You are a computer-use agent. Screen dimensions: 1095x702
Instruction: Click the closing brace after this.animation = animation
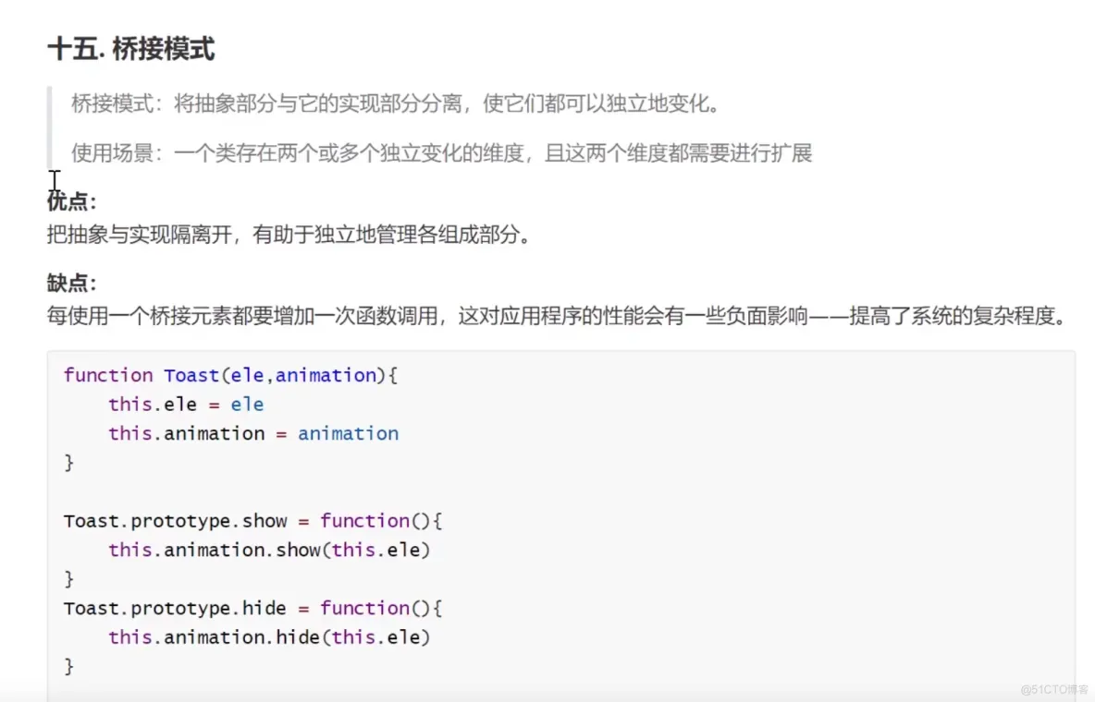(x=68, y=463)
